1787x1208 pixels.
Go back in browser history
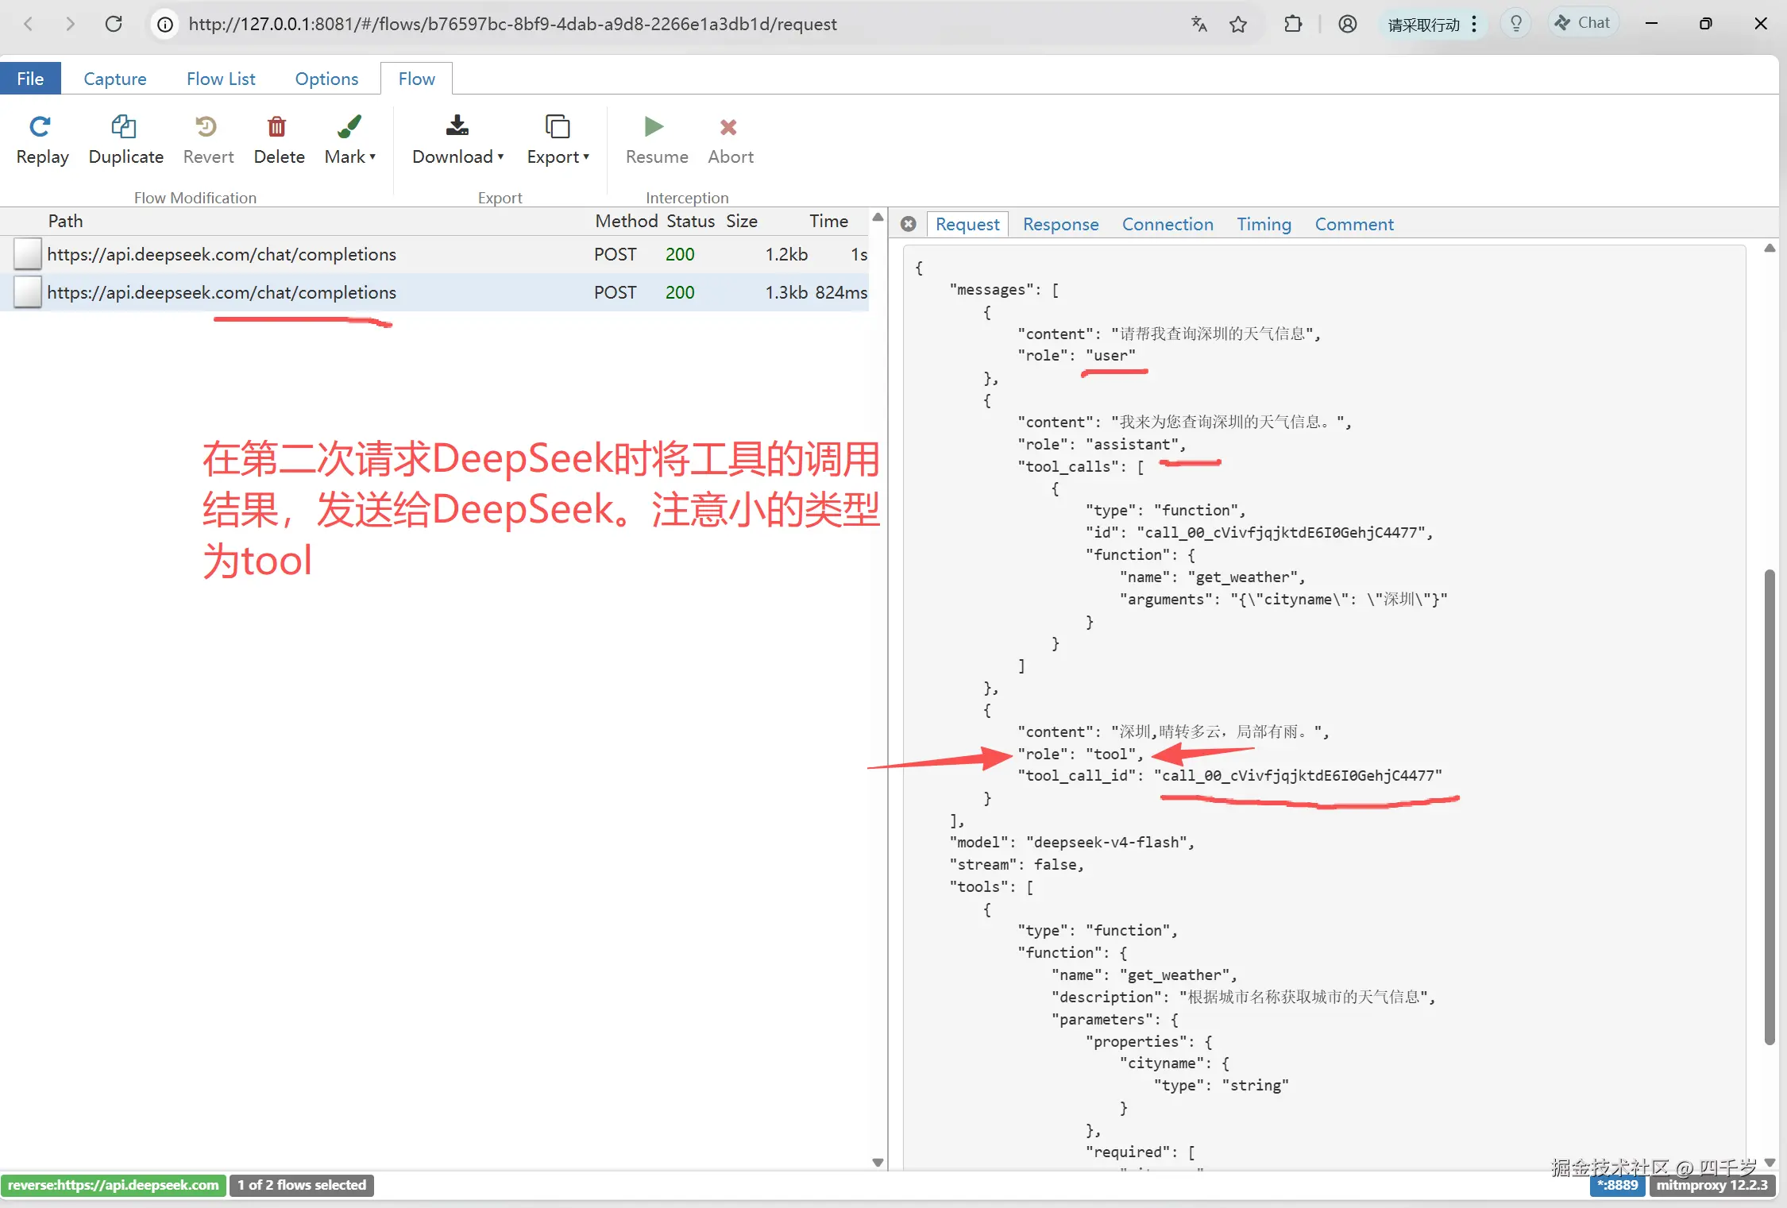pos(29,24)
